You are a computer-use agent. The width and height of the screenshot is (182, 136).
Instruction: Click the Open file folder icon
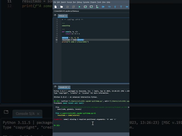[61, 7]
